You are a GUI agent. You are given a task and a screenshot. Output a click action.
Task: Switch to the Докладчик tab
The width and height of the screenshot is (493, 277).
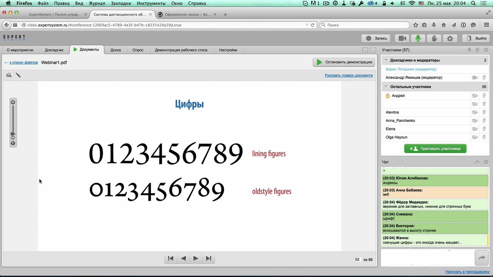54,50
